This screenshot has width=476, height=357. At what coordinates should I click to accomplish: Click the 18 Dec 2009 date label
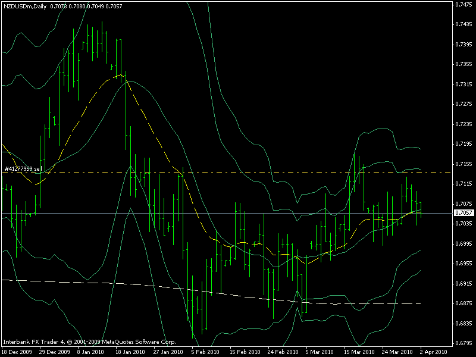[16, 352]
